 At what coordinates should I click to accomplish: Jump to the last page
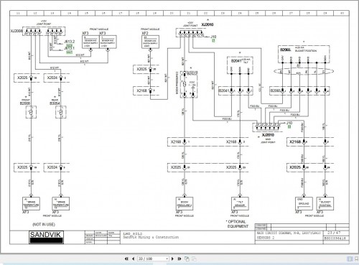pyautogui.click(x=179, y=259)
